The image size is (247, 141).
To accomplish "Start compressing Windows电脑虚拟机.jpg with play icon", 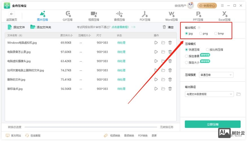I will click(156, 43).
